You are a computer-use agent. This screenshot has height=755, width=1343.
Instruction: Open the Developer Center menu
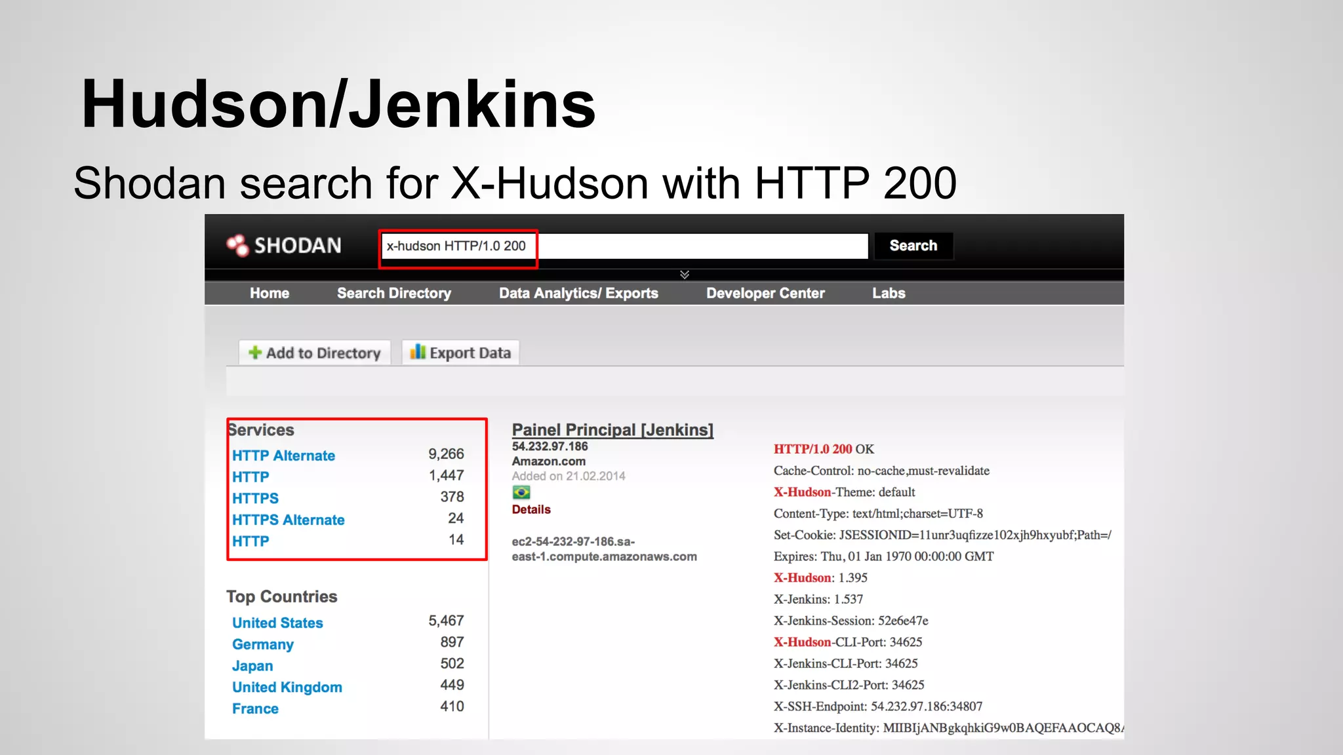pyautogui.click(x=765, y=293)
